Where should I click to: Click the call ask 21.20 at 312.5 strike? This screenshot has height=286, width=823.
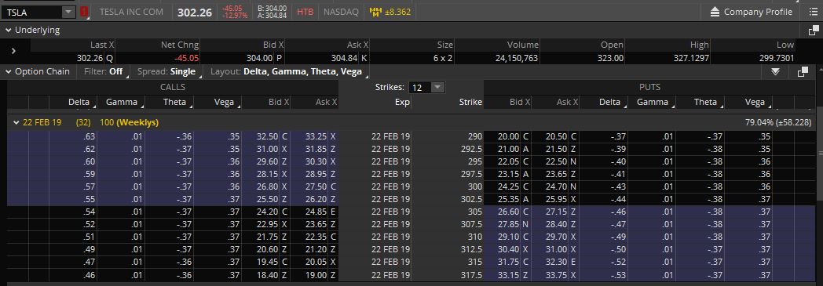316,249
